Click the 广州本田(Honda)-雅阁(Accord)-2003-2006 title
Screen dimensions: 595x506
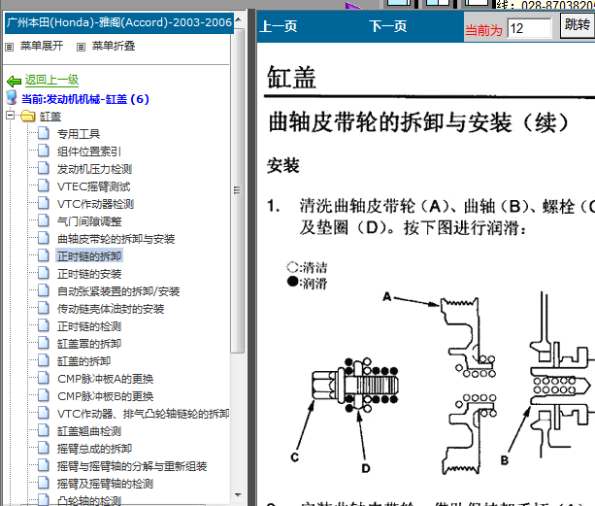(x=119, y=22)
